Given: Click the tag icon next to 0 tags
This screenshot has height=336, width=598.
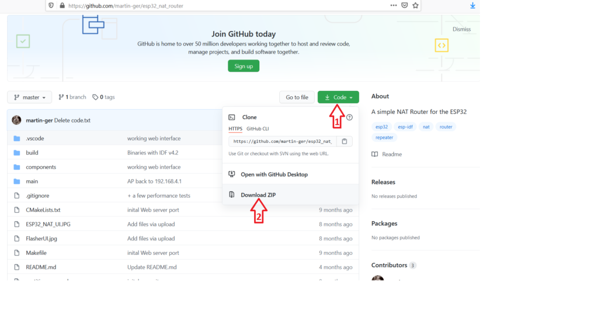Looking at the screenshot, I should point(95,97).
